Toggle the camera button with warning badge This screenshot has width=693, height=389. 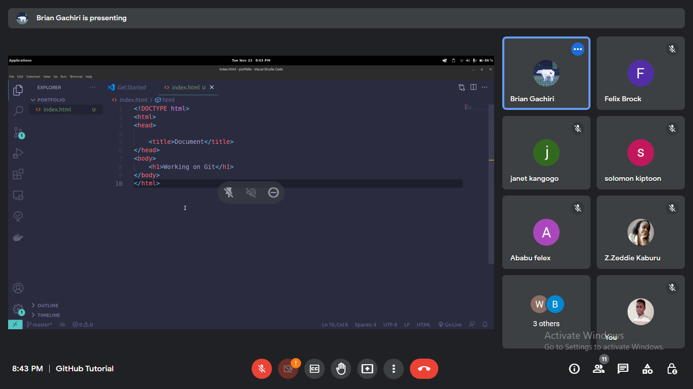(288, 369)
